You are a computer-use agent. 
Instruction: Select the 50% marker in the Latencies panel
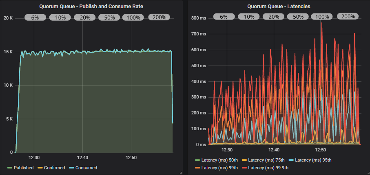tap(298, 17)
